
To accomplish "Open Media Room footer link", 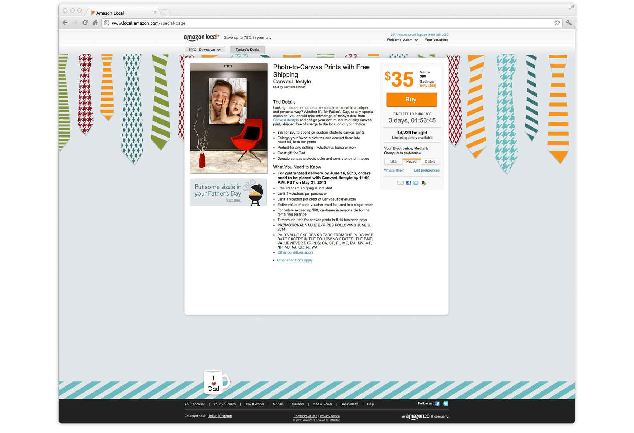I will point(322,404).
